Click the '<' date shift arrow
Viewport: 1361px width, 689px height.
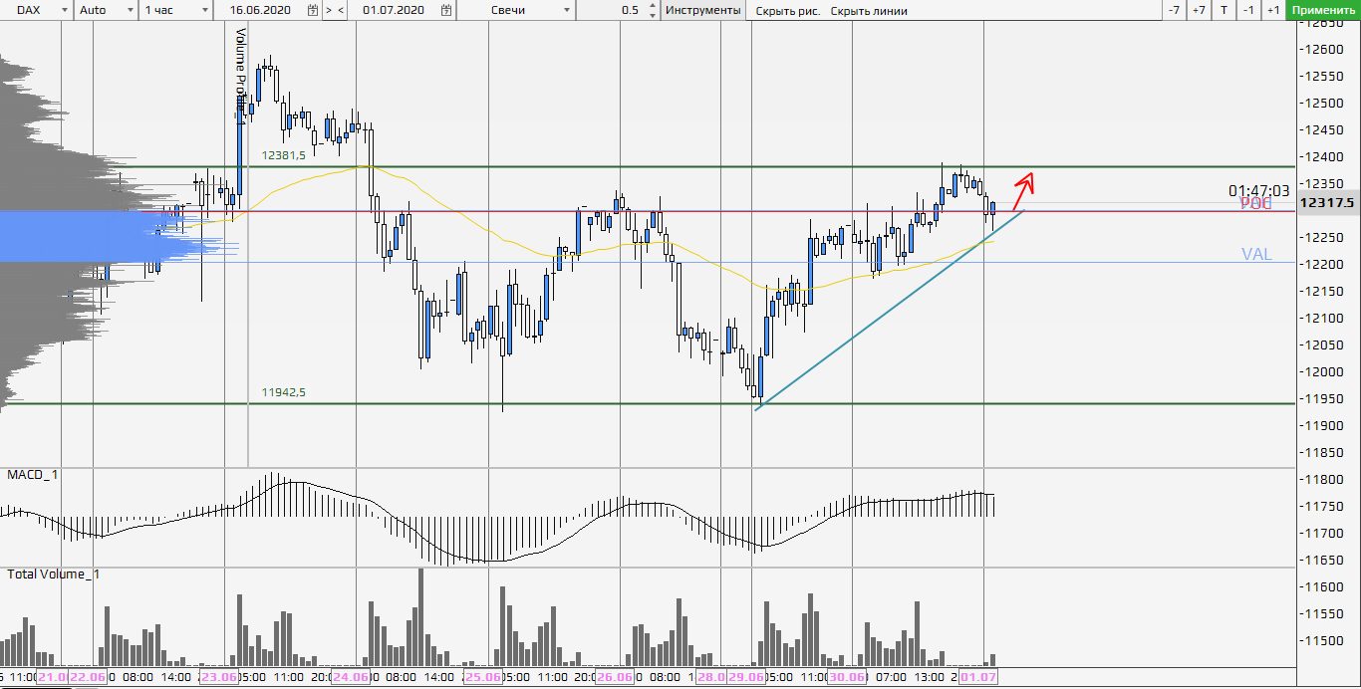pyautogui.click(x=342, y=10)
